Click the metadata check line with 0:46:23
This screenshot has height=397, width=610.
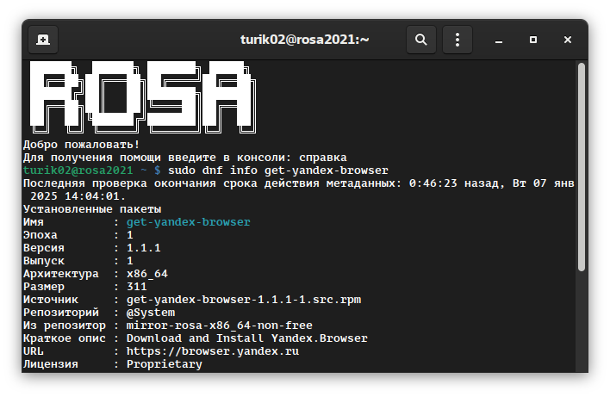pos(298,183)
